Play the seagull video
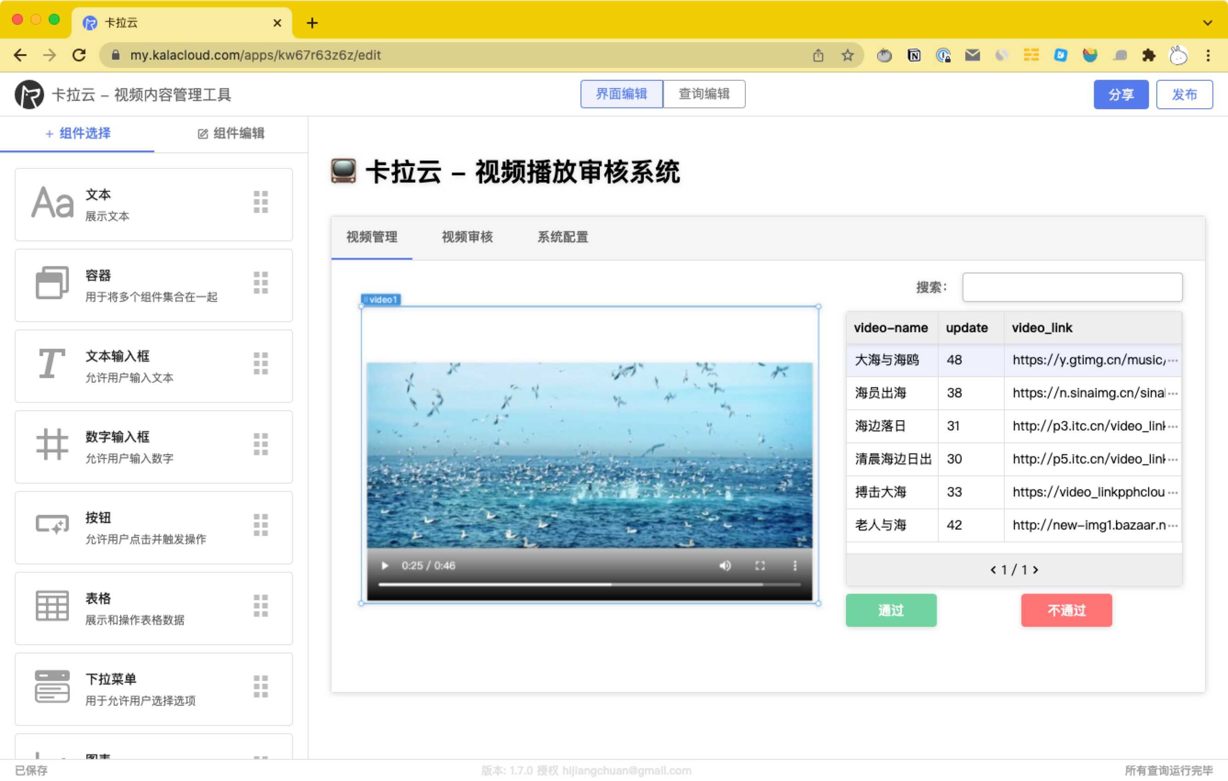Image resolution: width=1228 pixels, height=781 pixels. pos(385,565)
